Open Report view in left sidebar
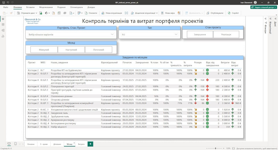This screenshot has width=278, height=150. [x=3, y=19]
